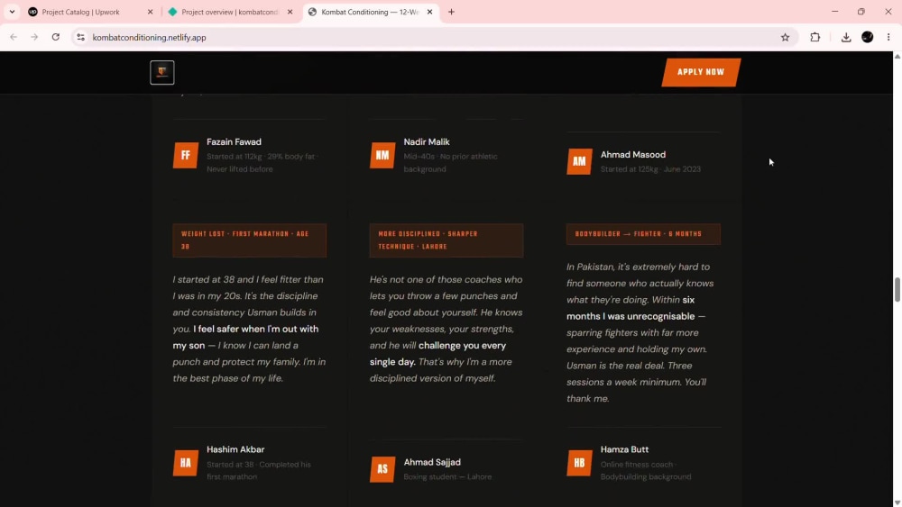
Task: Click the NM avatar badge for Nadir Malik
Action: [382, 156]
